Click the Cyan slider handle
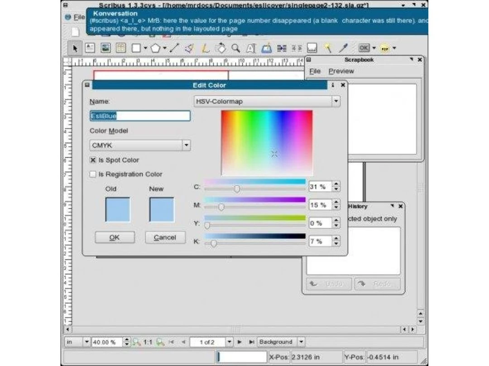Image resolution: width=489 pixels, height=366 pixels. point(236,189)
